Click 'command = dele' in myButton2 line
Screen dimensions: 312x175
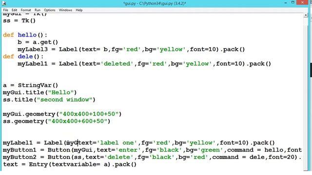238,157
